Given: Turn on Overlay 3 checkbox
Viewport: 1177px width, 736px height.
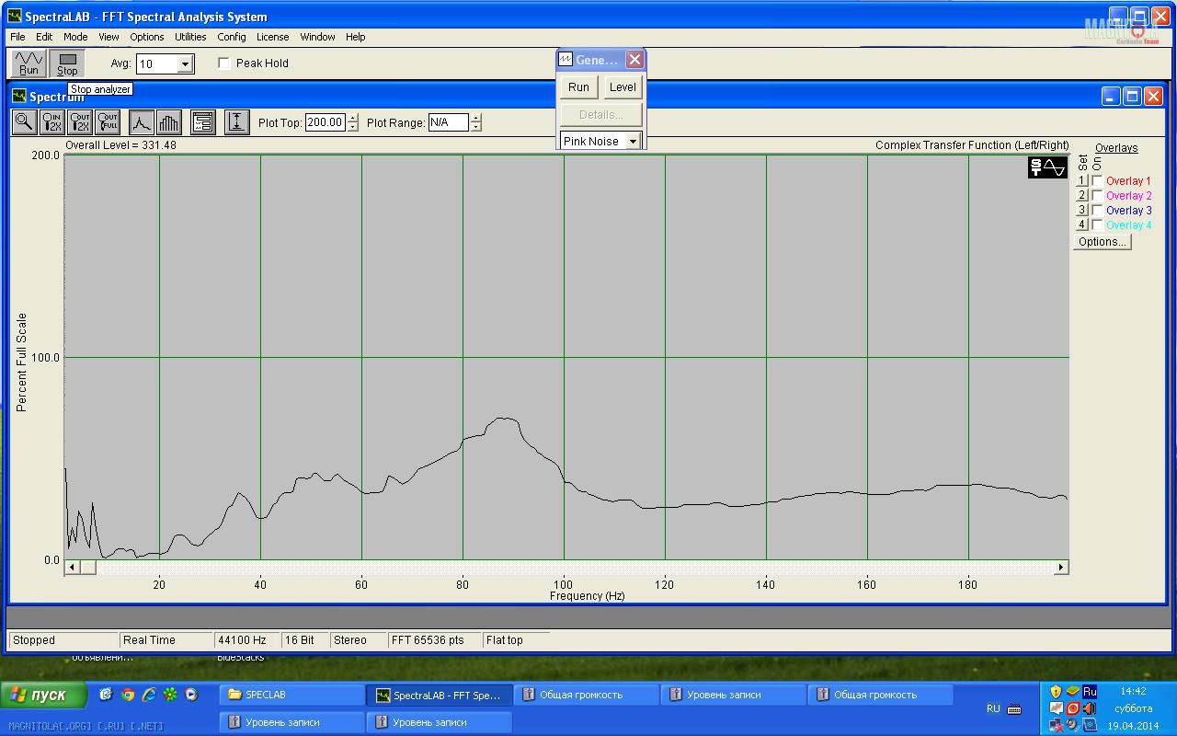Looking at the screenshot, I should [x=1097, y=211].
